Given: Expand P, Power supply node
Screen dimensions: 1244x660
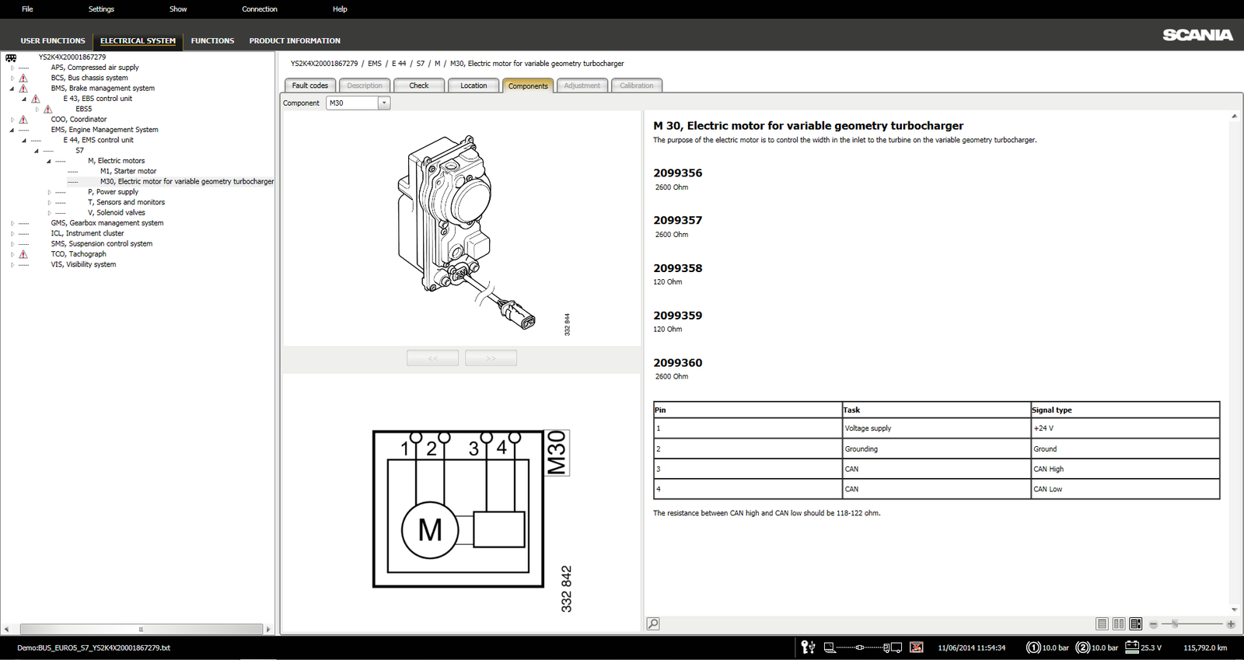Looking at the screenshot, I should 49,192.
